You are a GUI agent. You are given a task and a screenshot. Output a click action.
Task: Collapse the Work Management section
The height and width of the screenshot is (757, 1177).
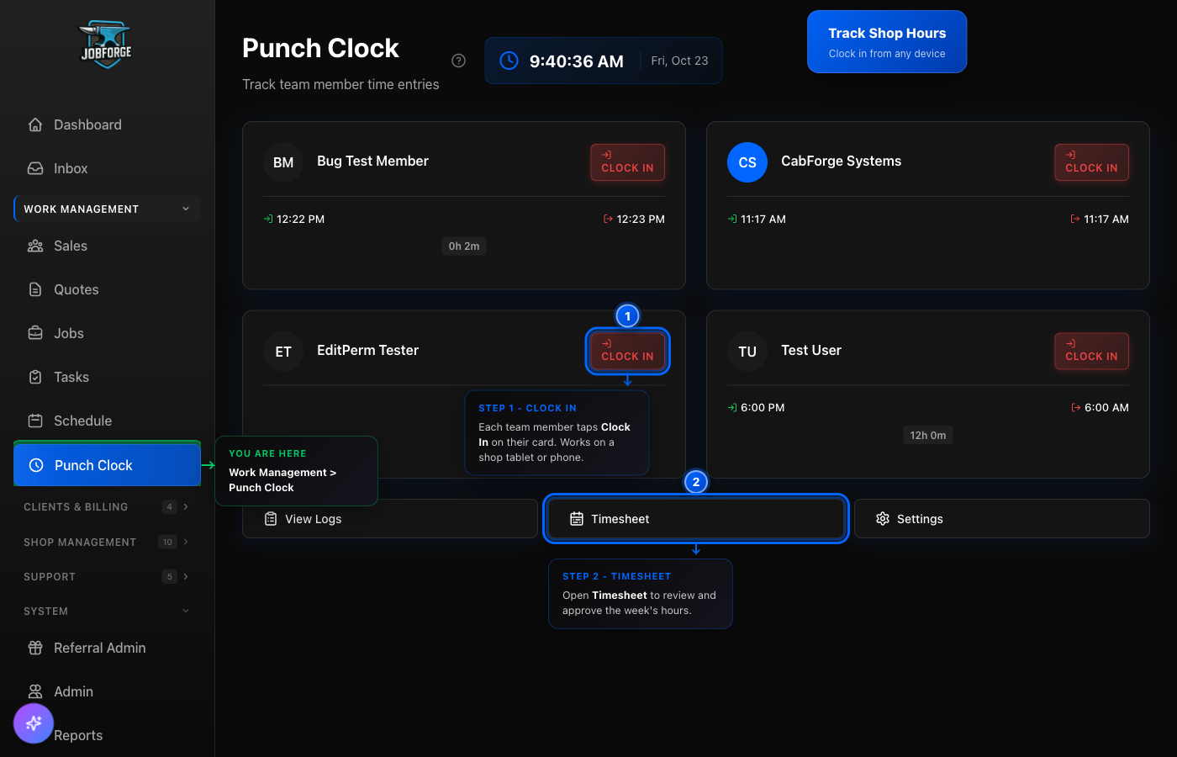107,209
